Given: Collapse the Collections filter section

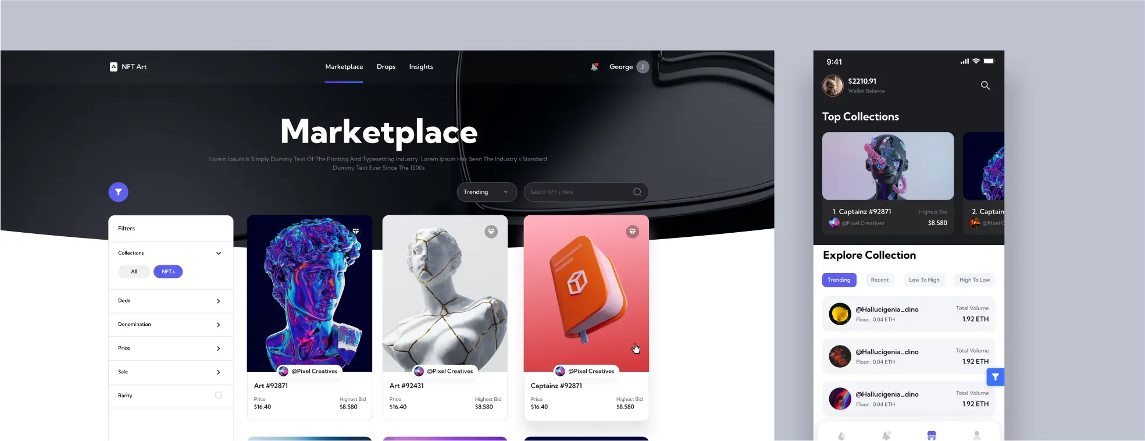Looking at the screenshot, I should 219,253.
